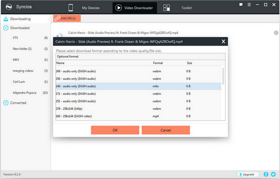280x179 pixels.
Task: Open the Facebook page icon
Action: point(266,174)
